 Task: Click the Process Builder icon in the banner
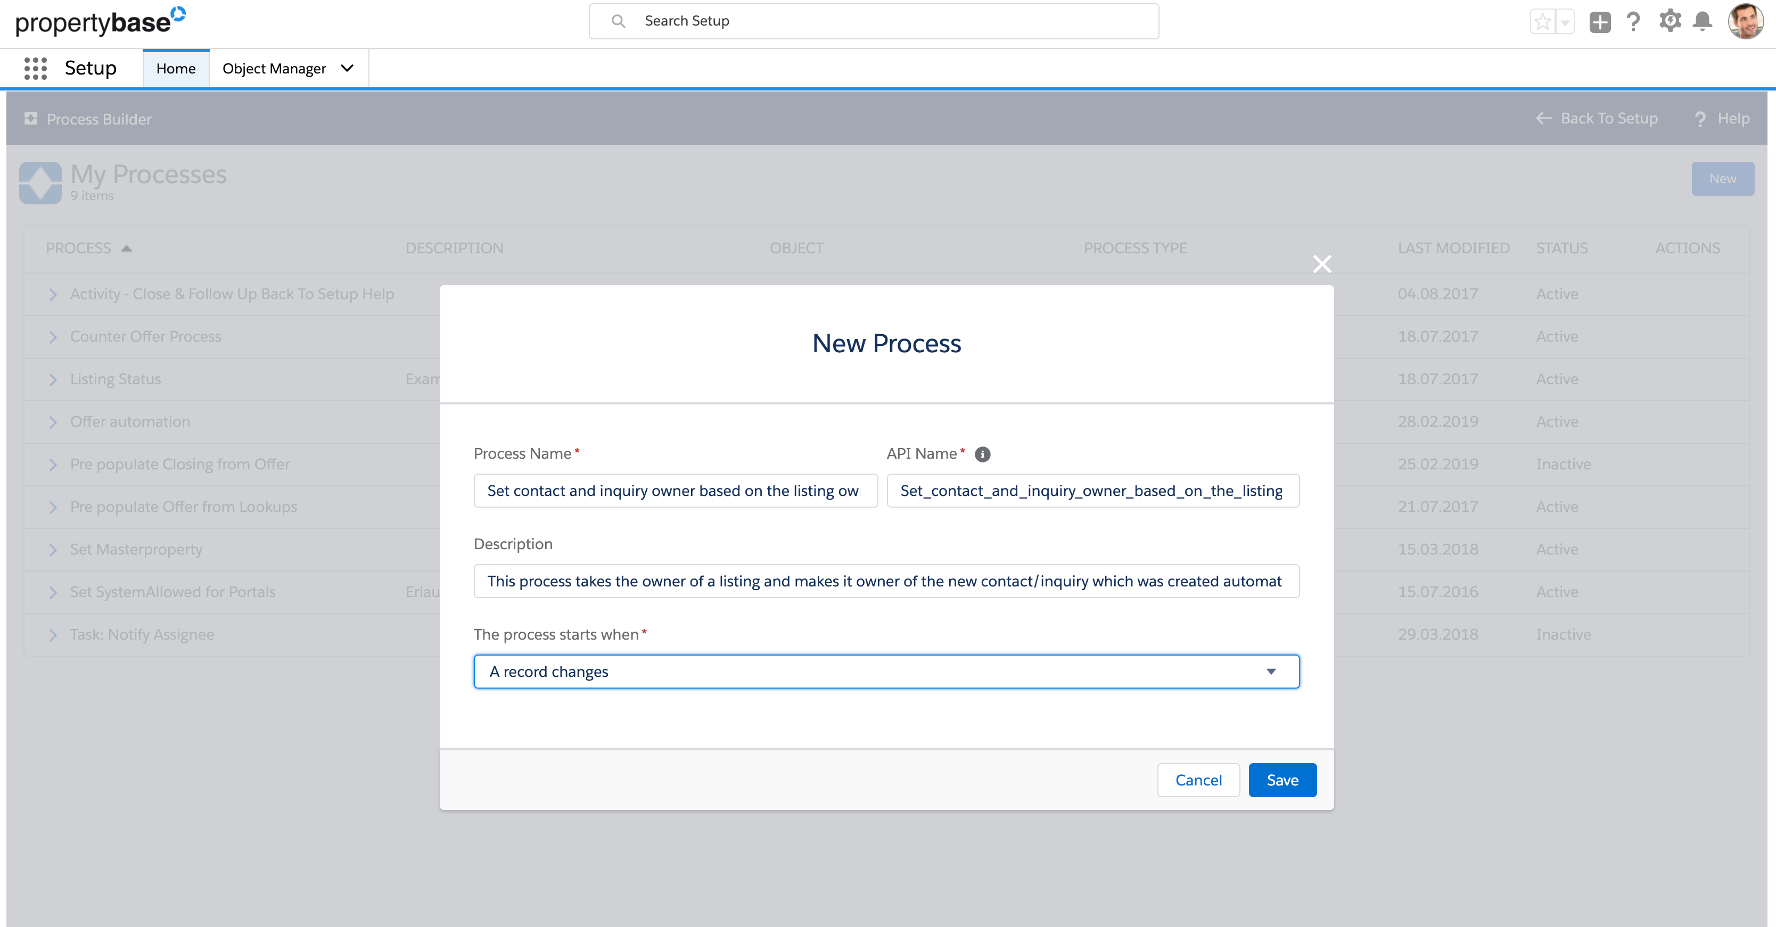point(30,119)
